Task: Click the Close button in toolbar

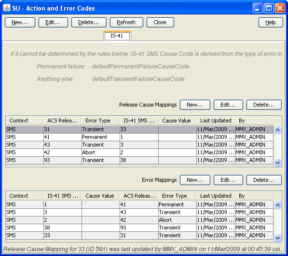Action: [160, 22]
